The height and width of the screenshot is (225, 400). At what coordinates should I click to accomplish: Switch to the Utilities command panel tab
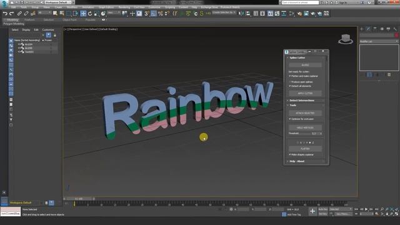coord(395,29)
